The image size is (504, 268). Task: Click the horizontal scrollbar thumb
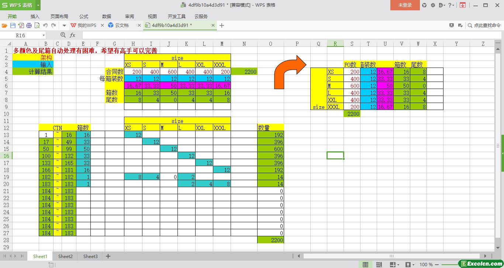point(391,256)
